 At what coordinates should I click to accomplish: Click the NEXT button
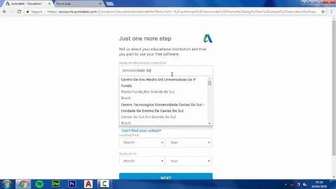tap(166, 176)
